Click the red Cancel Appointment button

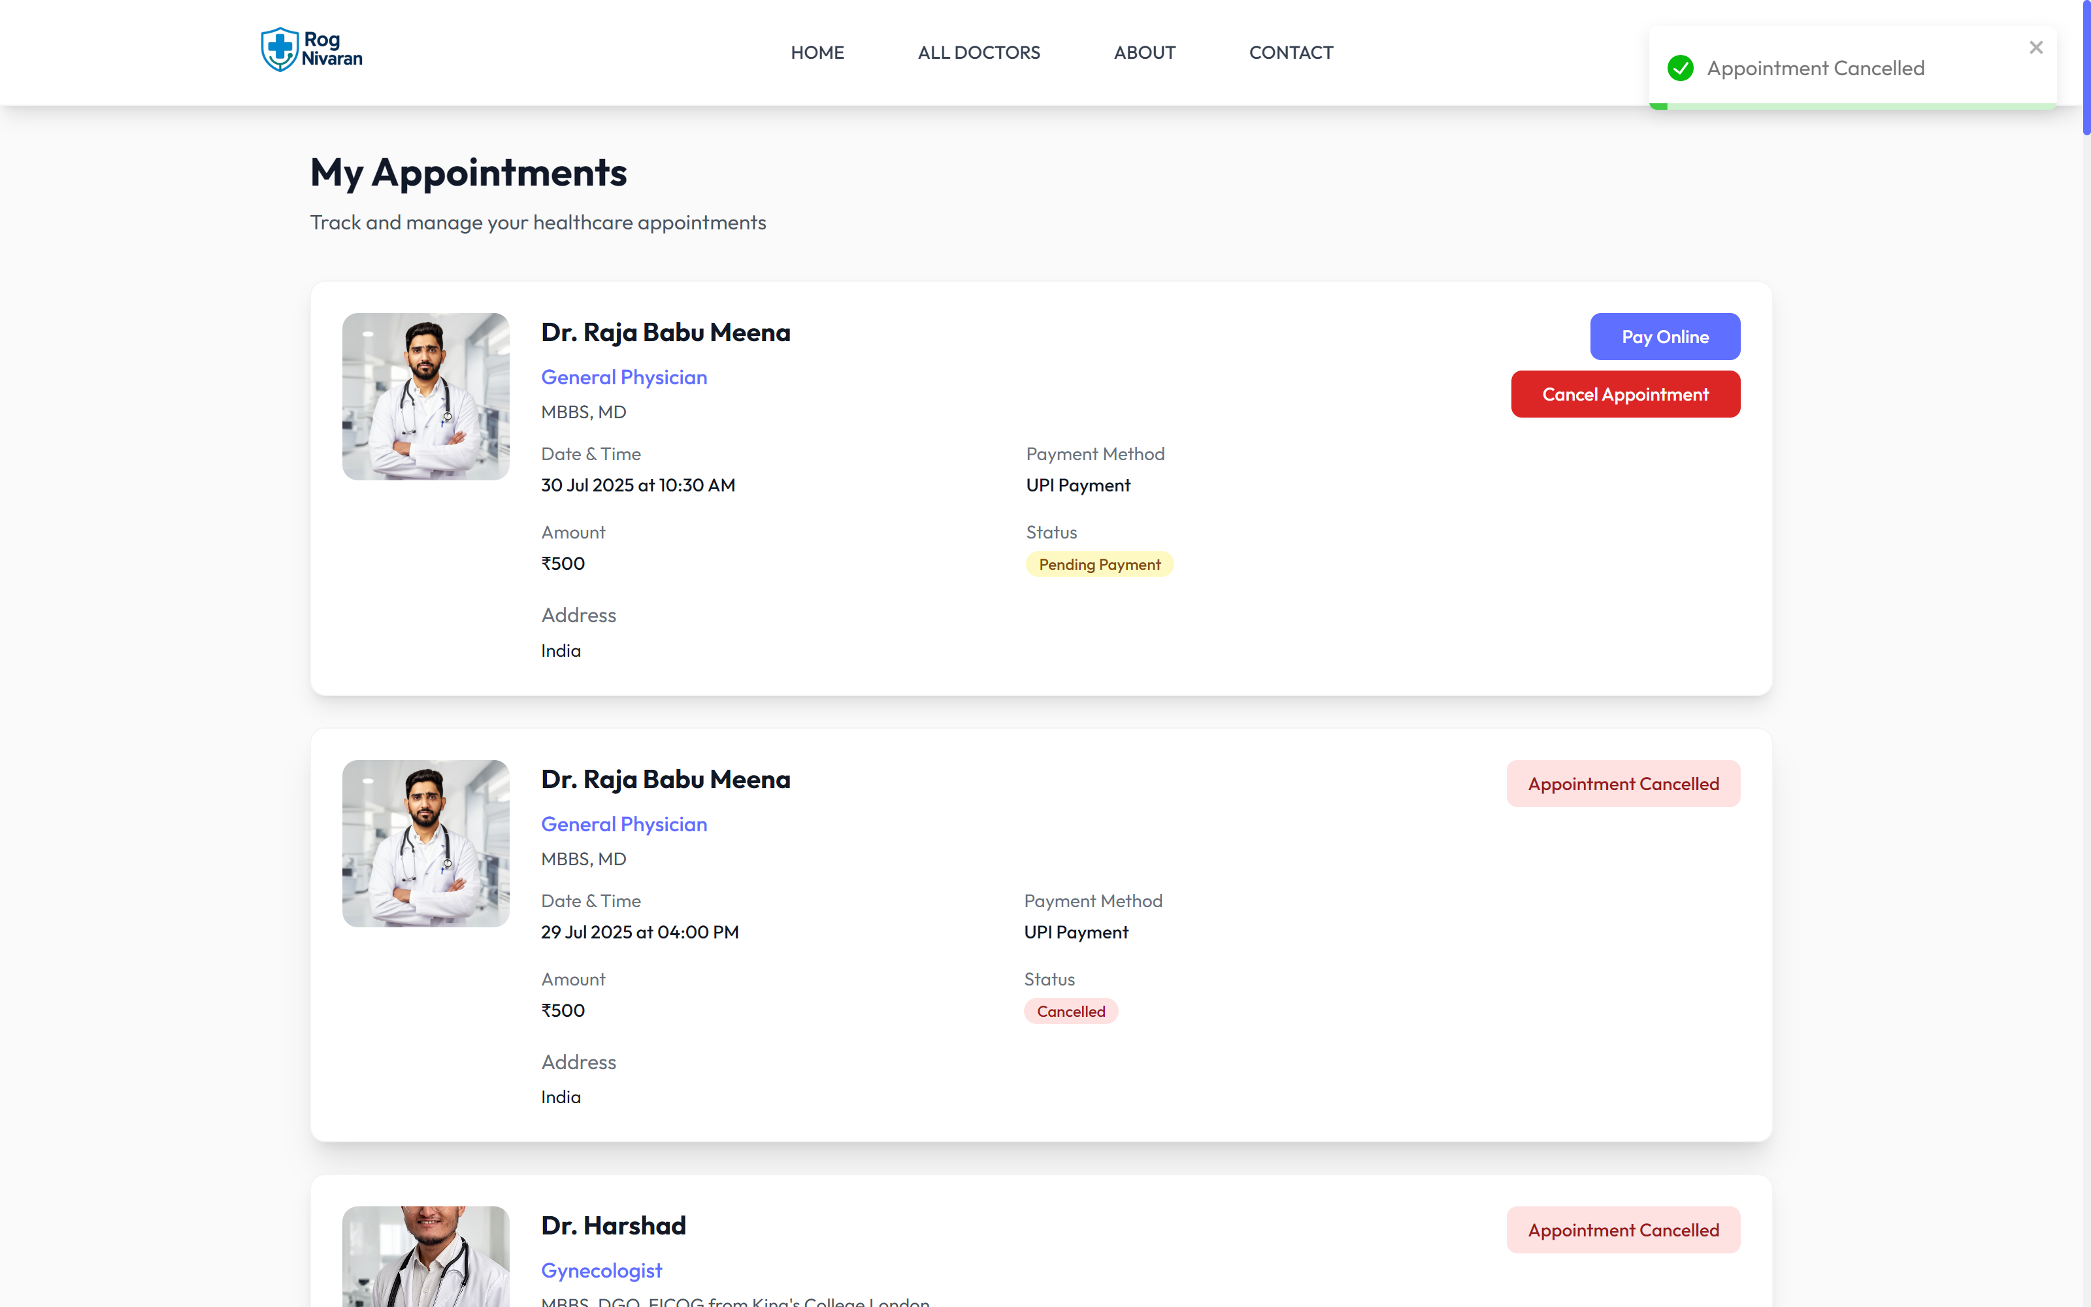[1624, 394]
